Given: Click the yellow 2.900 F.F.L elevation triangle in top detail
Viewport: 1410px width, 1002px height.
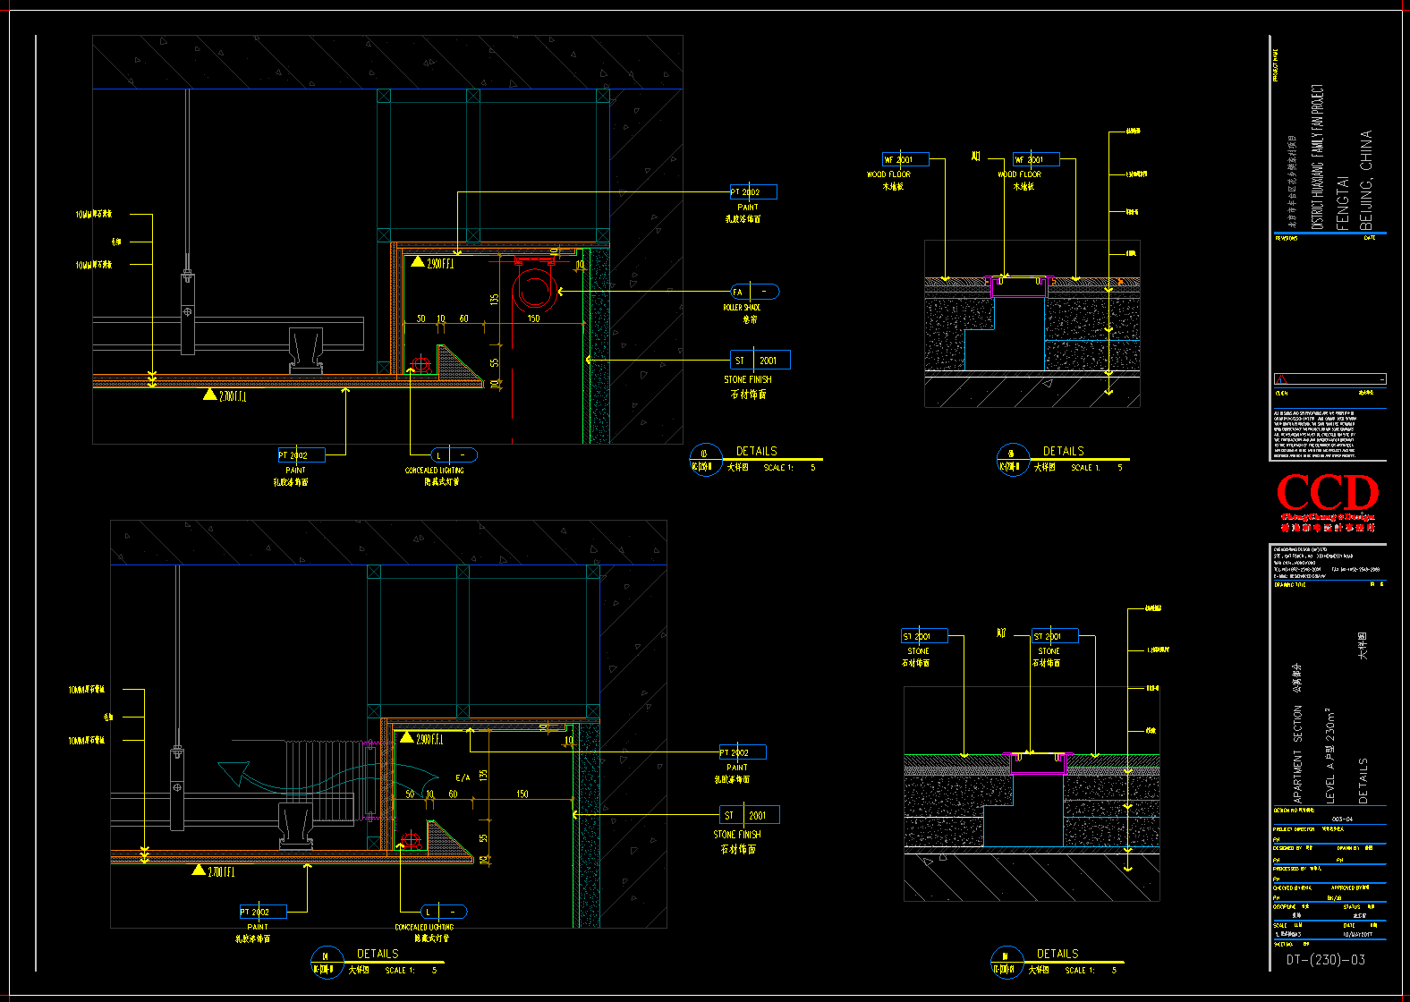Looking at the screenshot, I should (x=418, y=262).
